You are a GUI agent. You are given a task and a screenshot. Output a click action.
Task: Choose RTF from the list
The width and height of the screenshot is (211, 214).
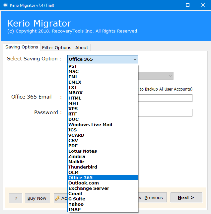click(x=103, y=114)
